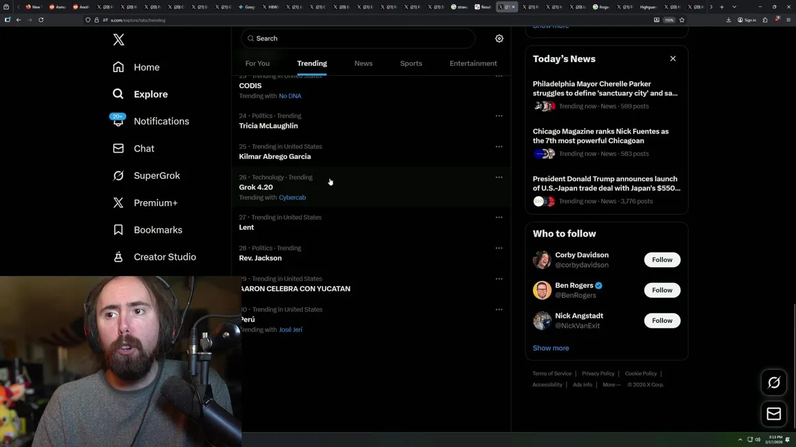This screenshot has height=447, width=796.
Task: Go back using browser back arrow
Action: [19, 20]
